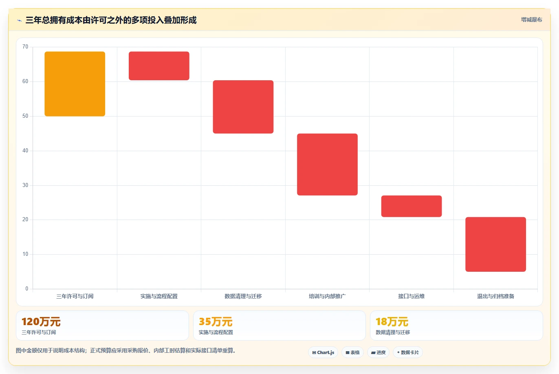Select the 进度 tag chip

(x=379, y=352)
